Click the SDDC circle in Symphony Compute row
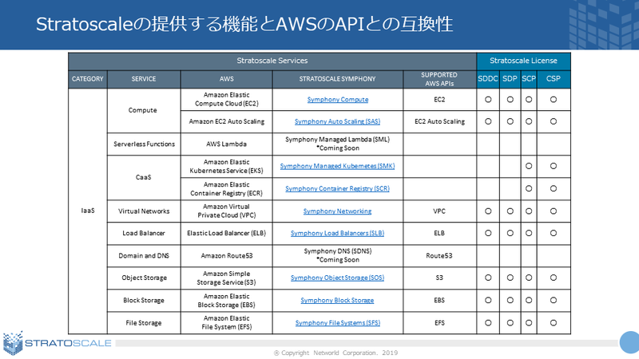639x359 pixels. coord(488,99)
